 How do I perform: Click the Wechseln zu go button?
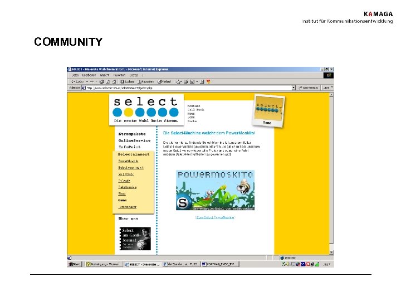coord(309,88)
